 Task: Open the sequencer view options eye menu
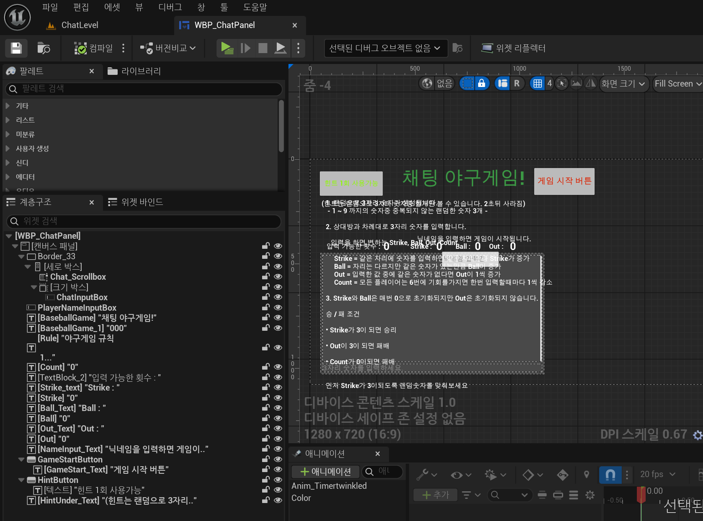pos(461,474)
